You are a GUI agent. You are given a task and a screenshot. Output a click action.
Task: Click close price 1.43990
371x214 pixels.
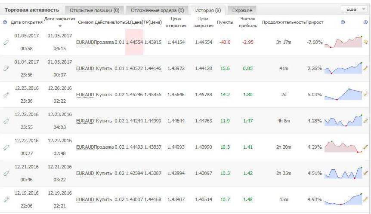[x=204, y=147]
